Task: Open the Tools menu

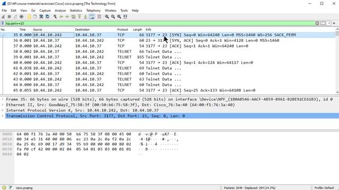Action: [124, 11]
